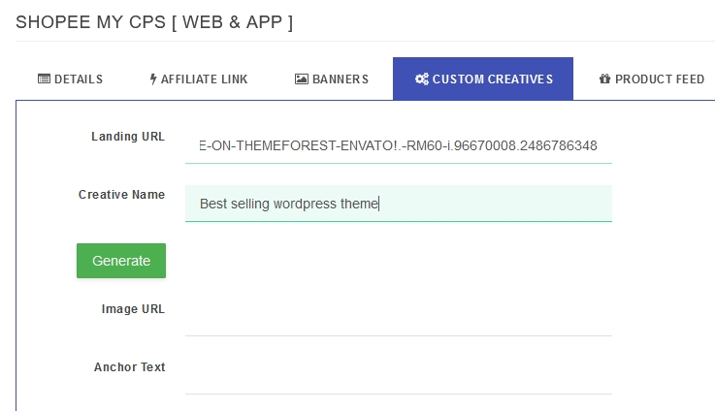Click the Image URL label
The width and height of the screenshot is (715, 411).
click(x=133, y=309)
